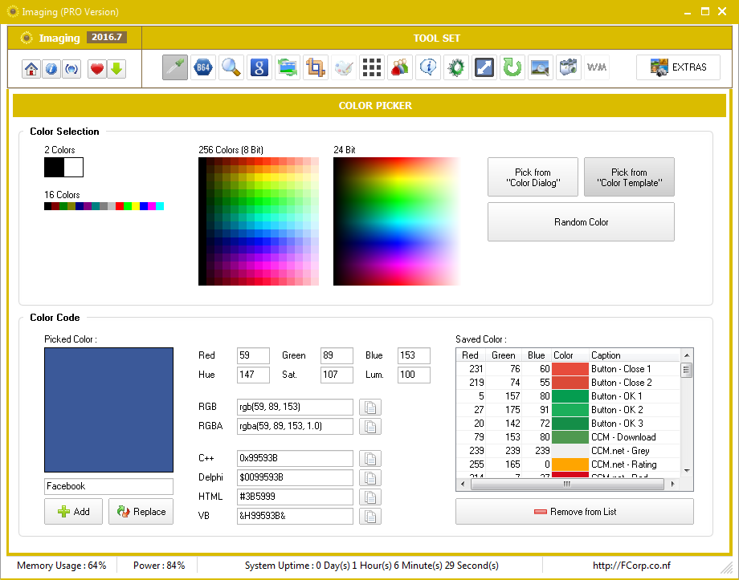Click the Red value field
Screen dimensions: 739x580
[x=253, y=355]
